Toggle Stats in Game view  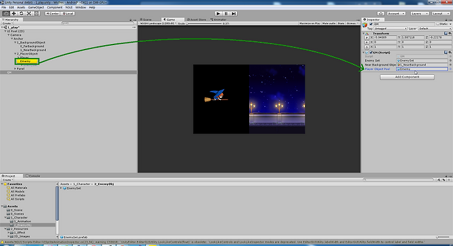[x=341, y=23]
